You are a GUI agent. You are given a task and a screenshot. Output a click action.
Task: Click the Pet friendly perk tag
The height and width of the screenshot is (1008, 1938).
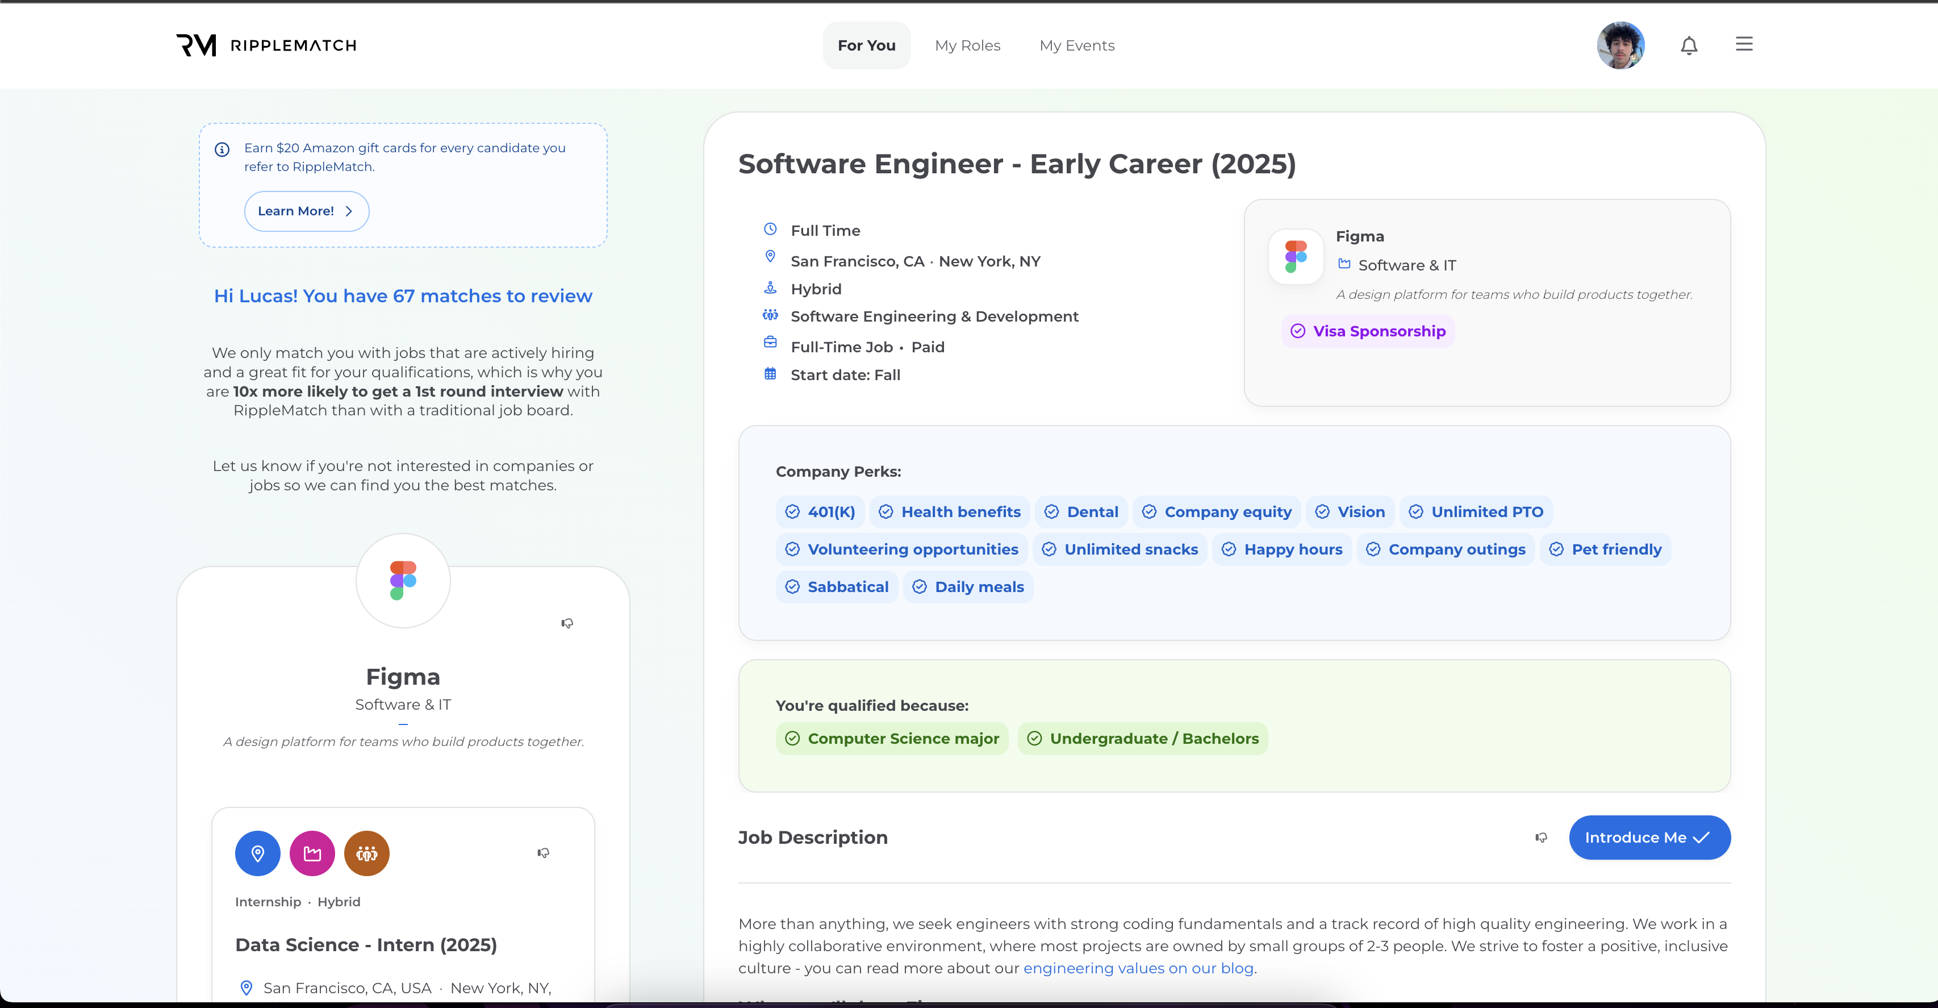[1606, 549]
